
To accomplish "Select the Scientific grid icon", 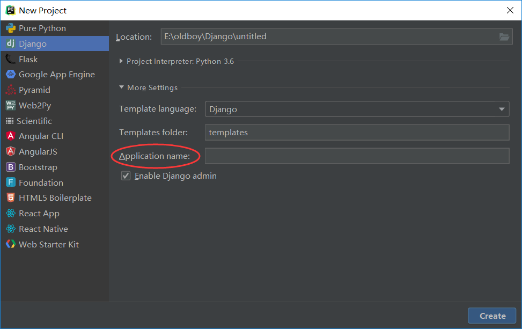I will click(10, 121).
